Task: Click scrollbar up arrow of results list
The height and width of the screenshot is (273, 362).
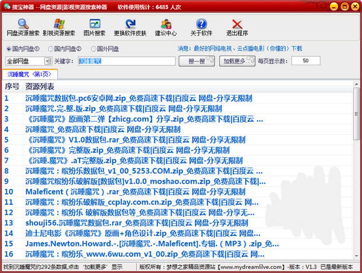Action: tap(357, 84)
